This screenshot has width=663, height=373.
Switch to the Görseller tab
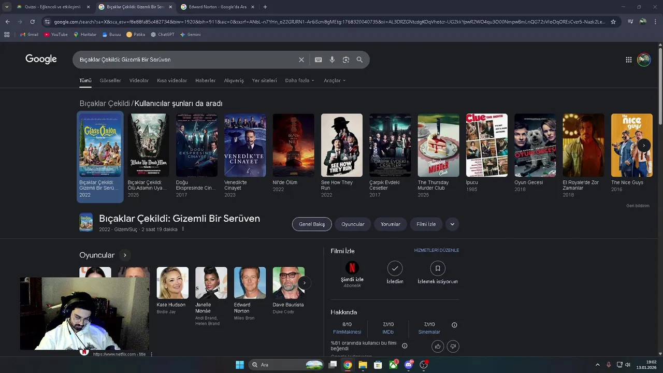coord(110,80)
